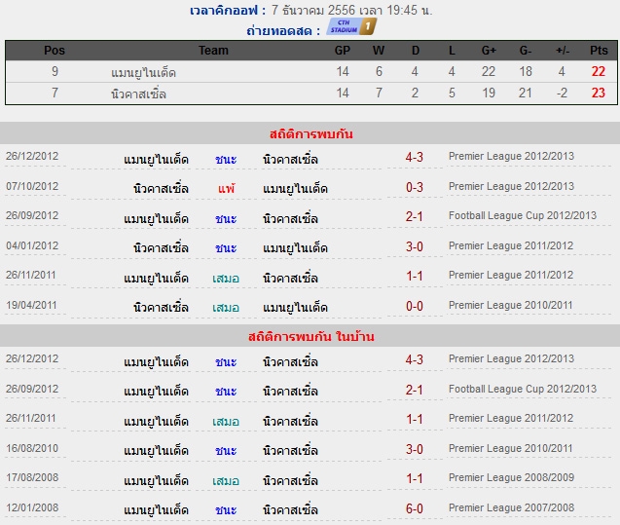The height and width of the screenshot is (525, 620).
Task: Click the 'ถ่ายทอดสด :' label
Action: click(283, 30)
